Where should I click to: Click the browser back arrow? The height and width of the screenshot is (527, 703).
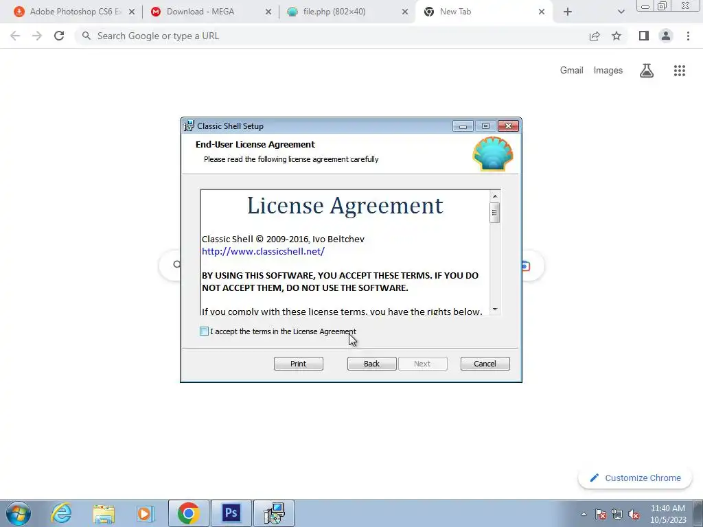(x=15, y=36)
